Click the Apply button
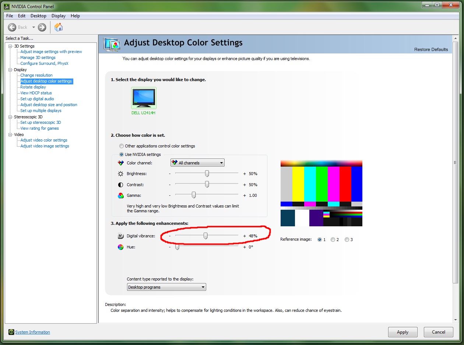The width and height of the screenshot is (464, 345). click(403, 332)
